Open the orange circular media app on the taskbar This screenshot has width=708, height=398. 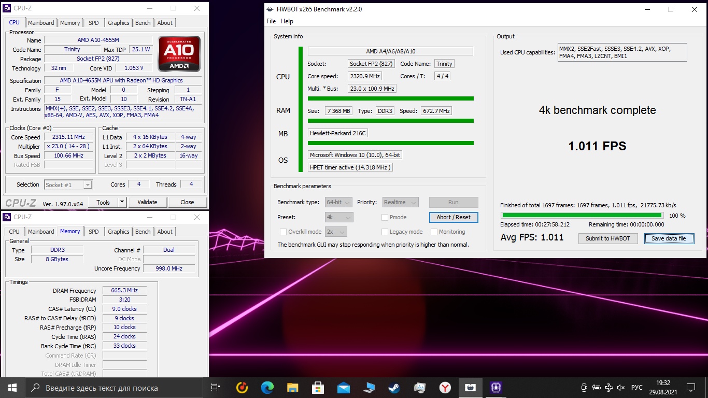242,388
